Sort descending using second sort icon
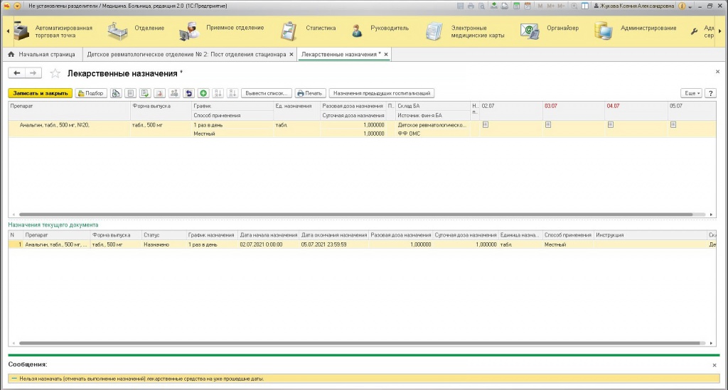The image size is (728, 390). pos(232,93)
